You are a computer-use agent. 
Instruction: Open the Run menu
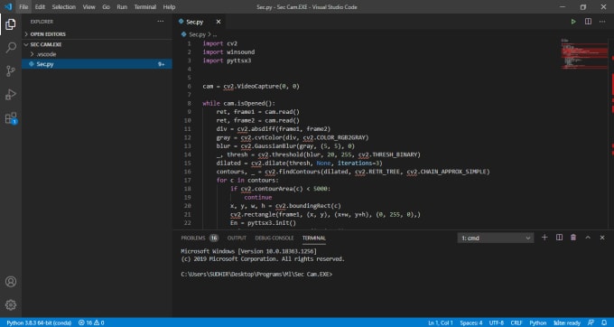122,7
